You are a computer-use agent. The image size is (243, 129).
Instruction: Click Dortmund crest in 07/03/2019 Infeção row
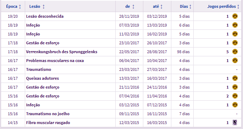(235, 25)
